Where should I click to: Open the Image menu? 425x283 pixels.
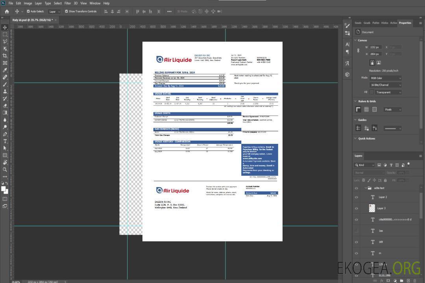pyautogui.click(x=28, y=3)
